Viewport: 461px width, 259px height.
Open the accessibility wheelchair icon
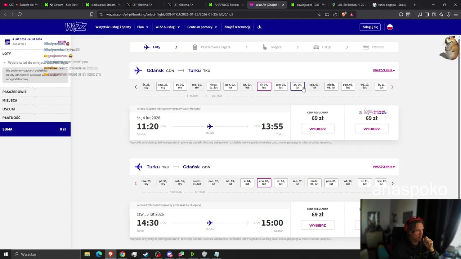(x=259, y=27)
